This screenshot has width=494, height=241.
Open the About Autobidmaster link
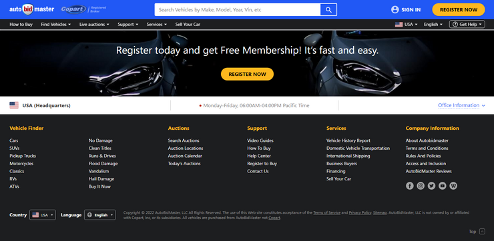(x=427, y=140)
